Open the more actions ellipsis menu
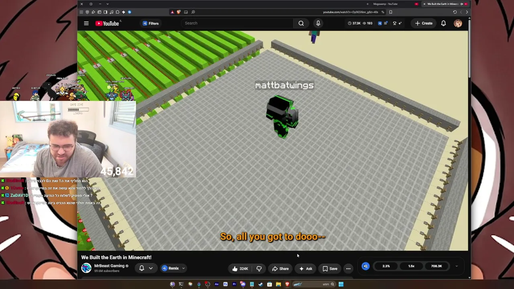Image resolution: width=514 pixels, height=289 pixels. tap(348, 269)
